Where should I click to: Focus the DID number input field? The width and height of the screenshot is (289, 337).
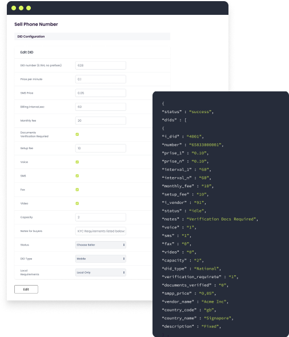pos(101,65)
